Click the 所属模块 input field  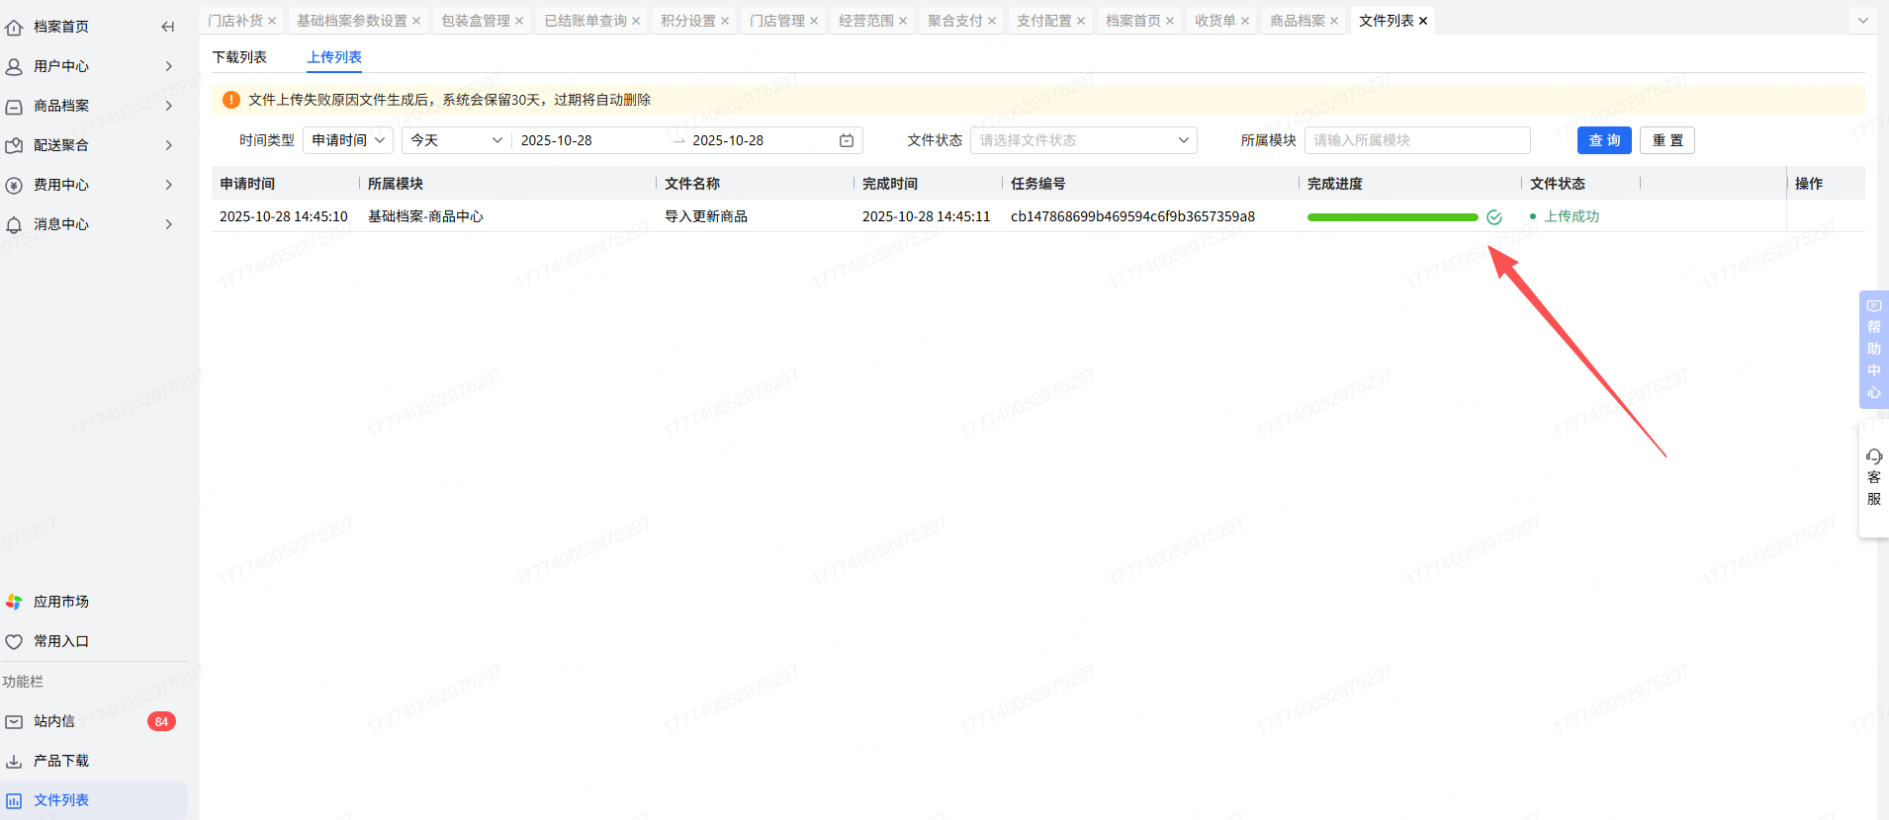[1417, 140]
